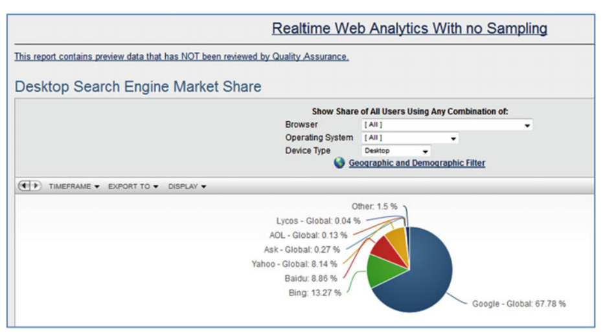Open the DISPLAY menu

point(187,187)
